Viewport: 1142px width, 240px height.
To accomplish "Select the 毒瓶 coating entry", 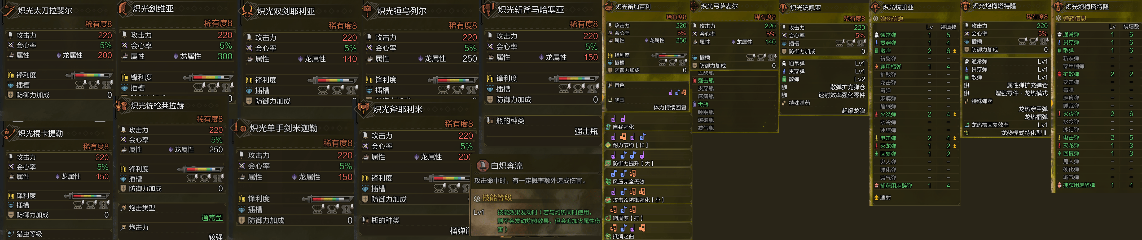I will click(703, 104).
